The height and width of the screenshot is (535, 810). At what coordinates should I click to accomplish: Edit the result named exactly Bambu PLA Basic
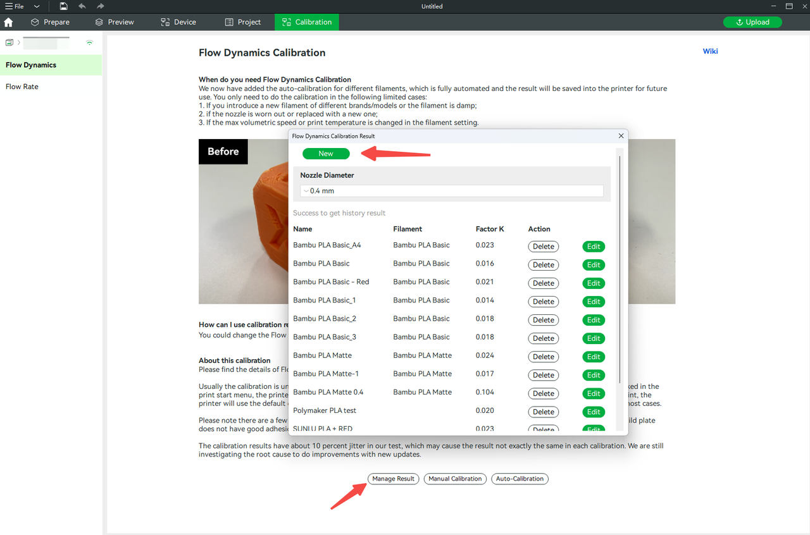click(x=594, y=265)
